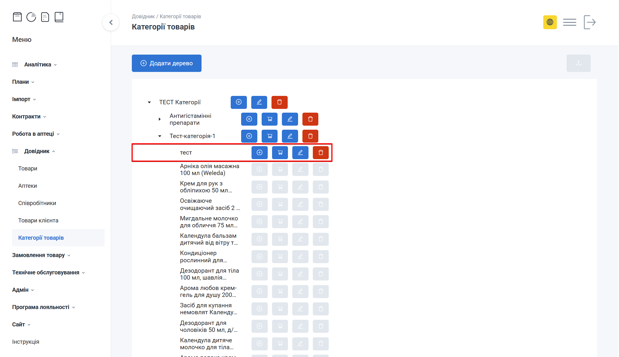Screen dimensions: 619x357
Task: Click the book icon in sidebar top
Action: pyautogui.click(x=59, y=17)
